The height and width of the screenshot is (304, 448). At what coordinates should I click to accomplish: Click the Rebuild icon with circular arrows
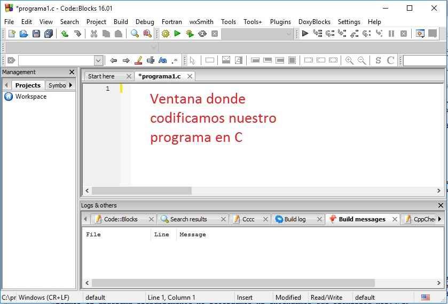click(202, 34)
